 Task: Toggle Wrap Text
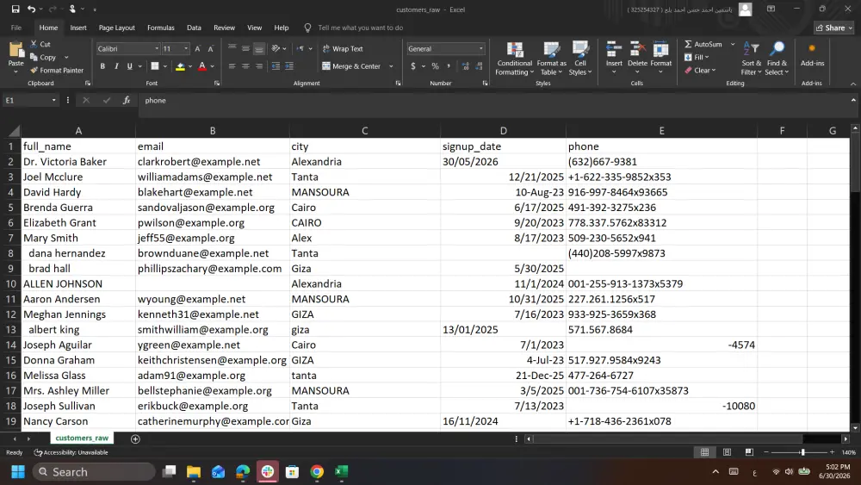[343, 49]
